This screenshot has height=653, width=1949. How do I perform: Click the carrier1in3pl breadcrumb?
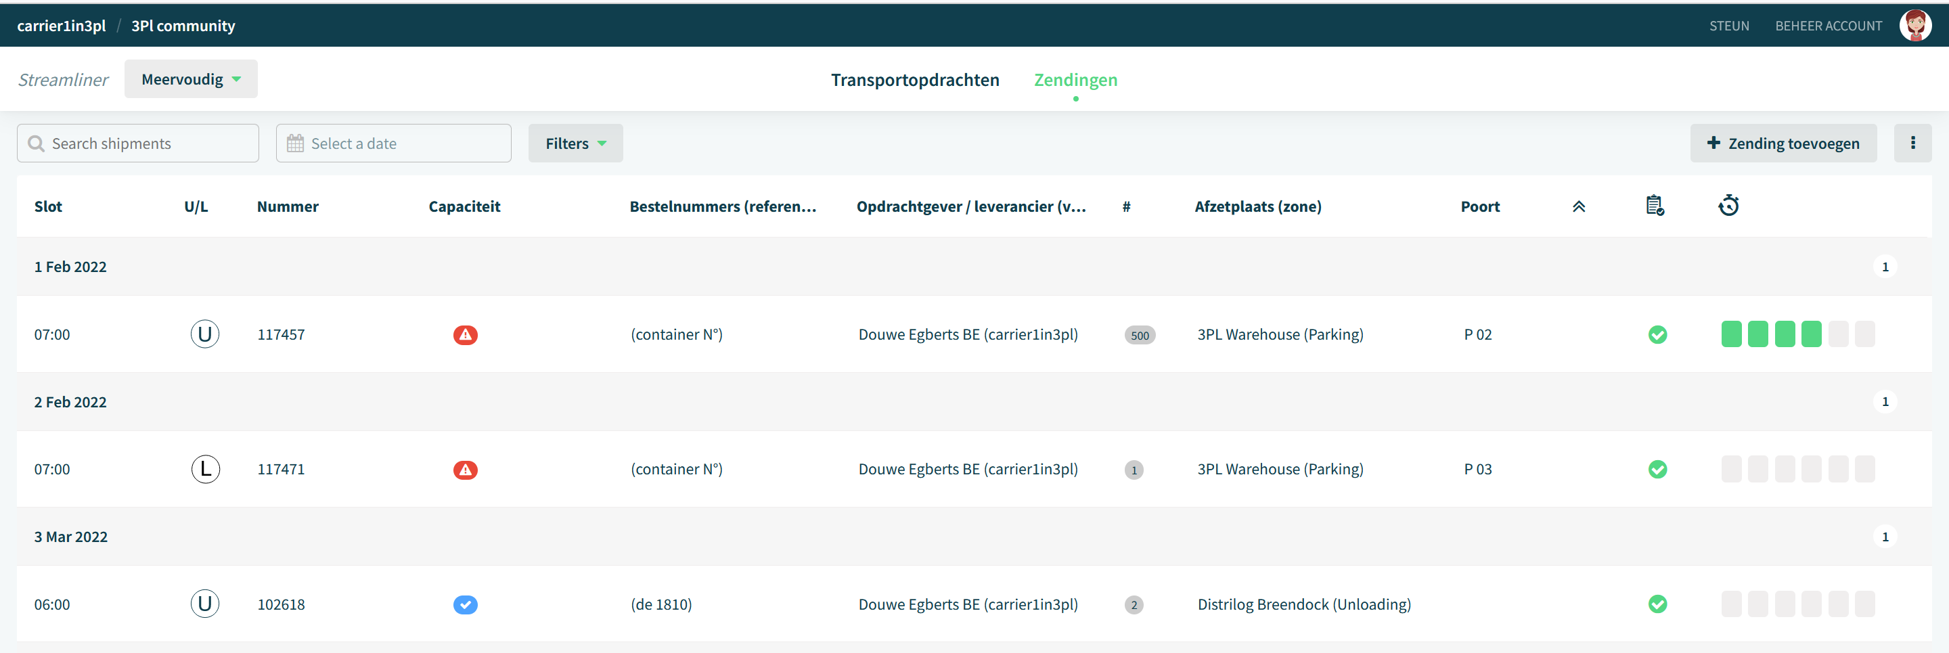(62, 26)
